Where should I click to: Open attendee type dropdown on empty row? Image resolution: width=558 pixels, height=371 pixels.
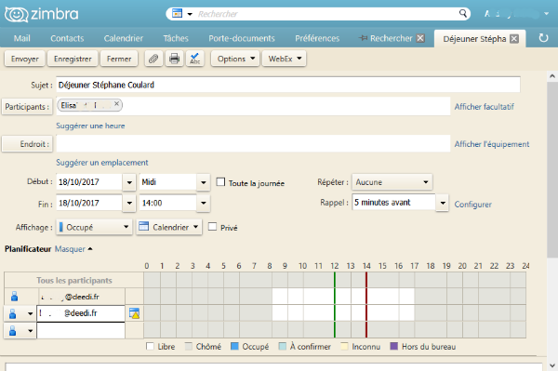click(x=31, y=331)
